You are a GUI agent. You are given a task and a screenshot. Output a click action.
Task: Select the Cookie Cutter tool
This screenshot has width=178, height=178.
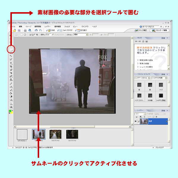[x=11, y=70]
